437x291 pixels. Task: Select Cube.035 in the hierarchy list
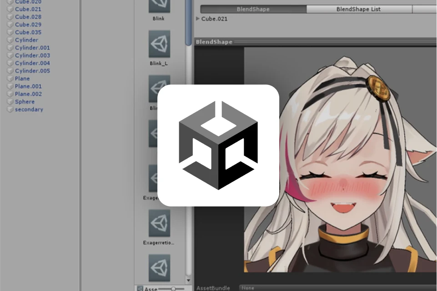coord(28,32)
